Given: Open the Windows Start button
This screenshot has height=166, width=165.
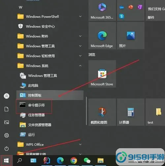Looking at the screenshot, I should pos(6,161).
